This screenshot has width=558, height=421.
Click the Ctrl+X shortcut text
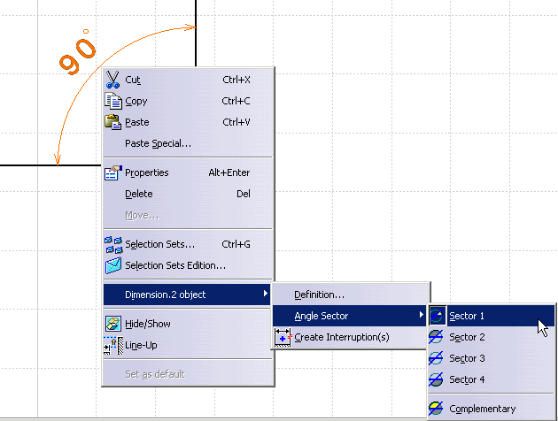[236, 80]
